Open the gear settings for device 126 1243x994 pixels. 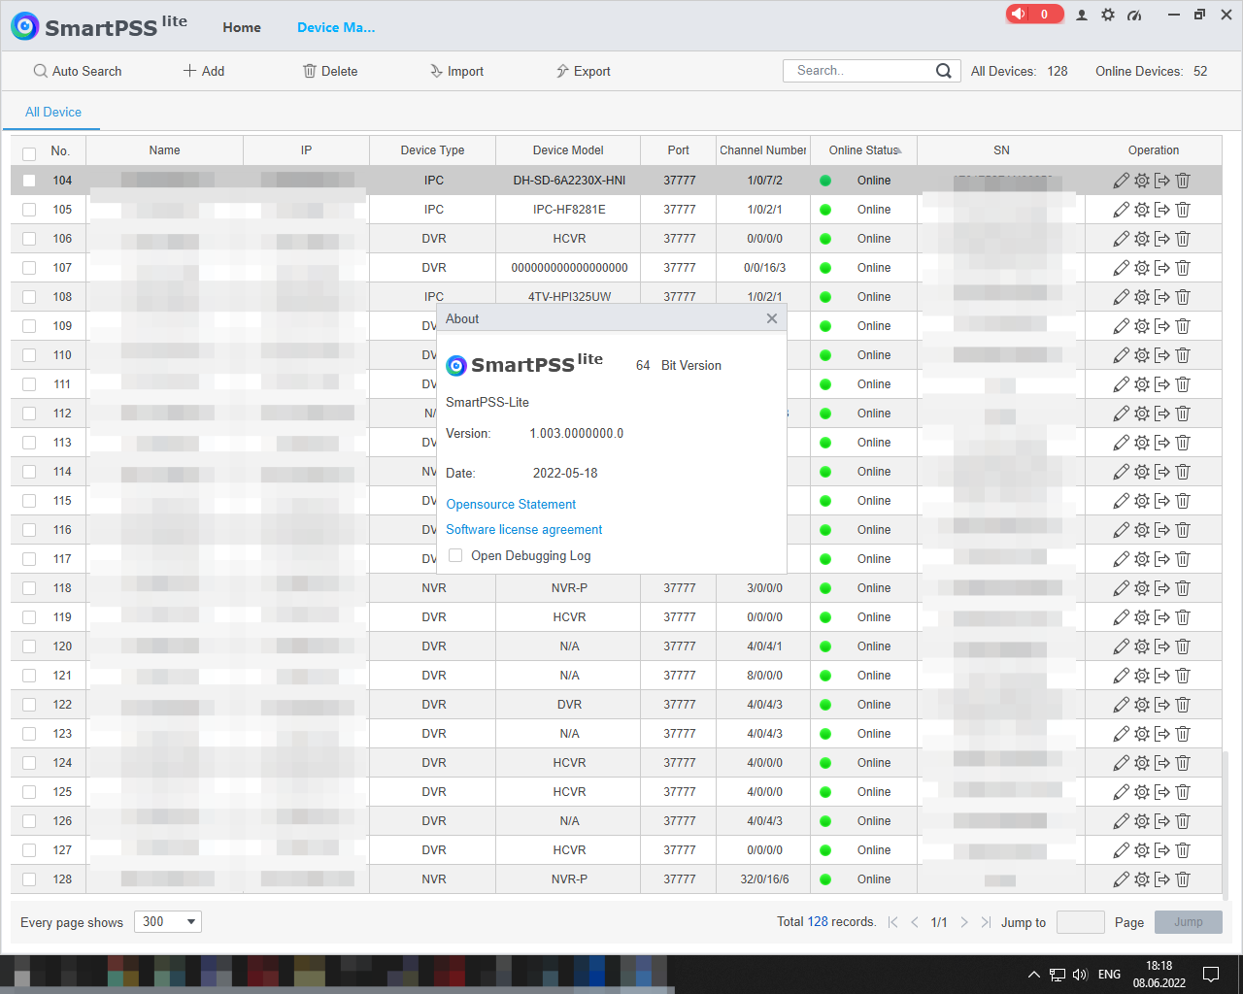click(x=1142, y=821)
